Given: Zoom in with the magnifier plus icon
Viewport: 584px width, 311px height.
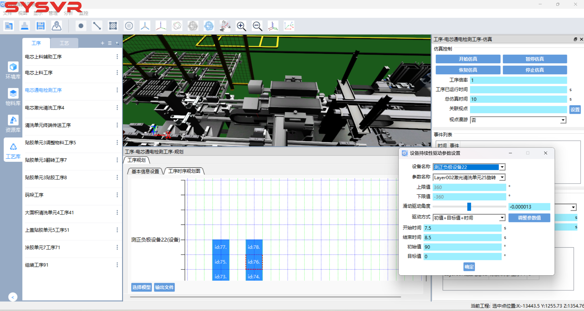Looking at the screenshot, I should click(x=241, y=26).
